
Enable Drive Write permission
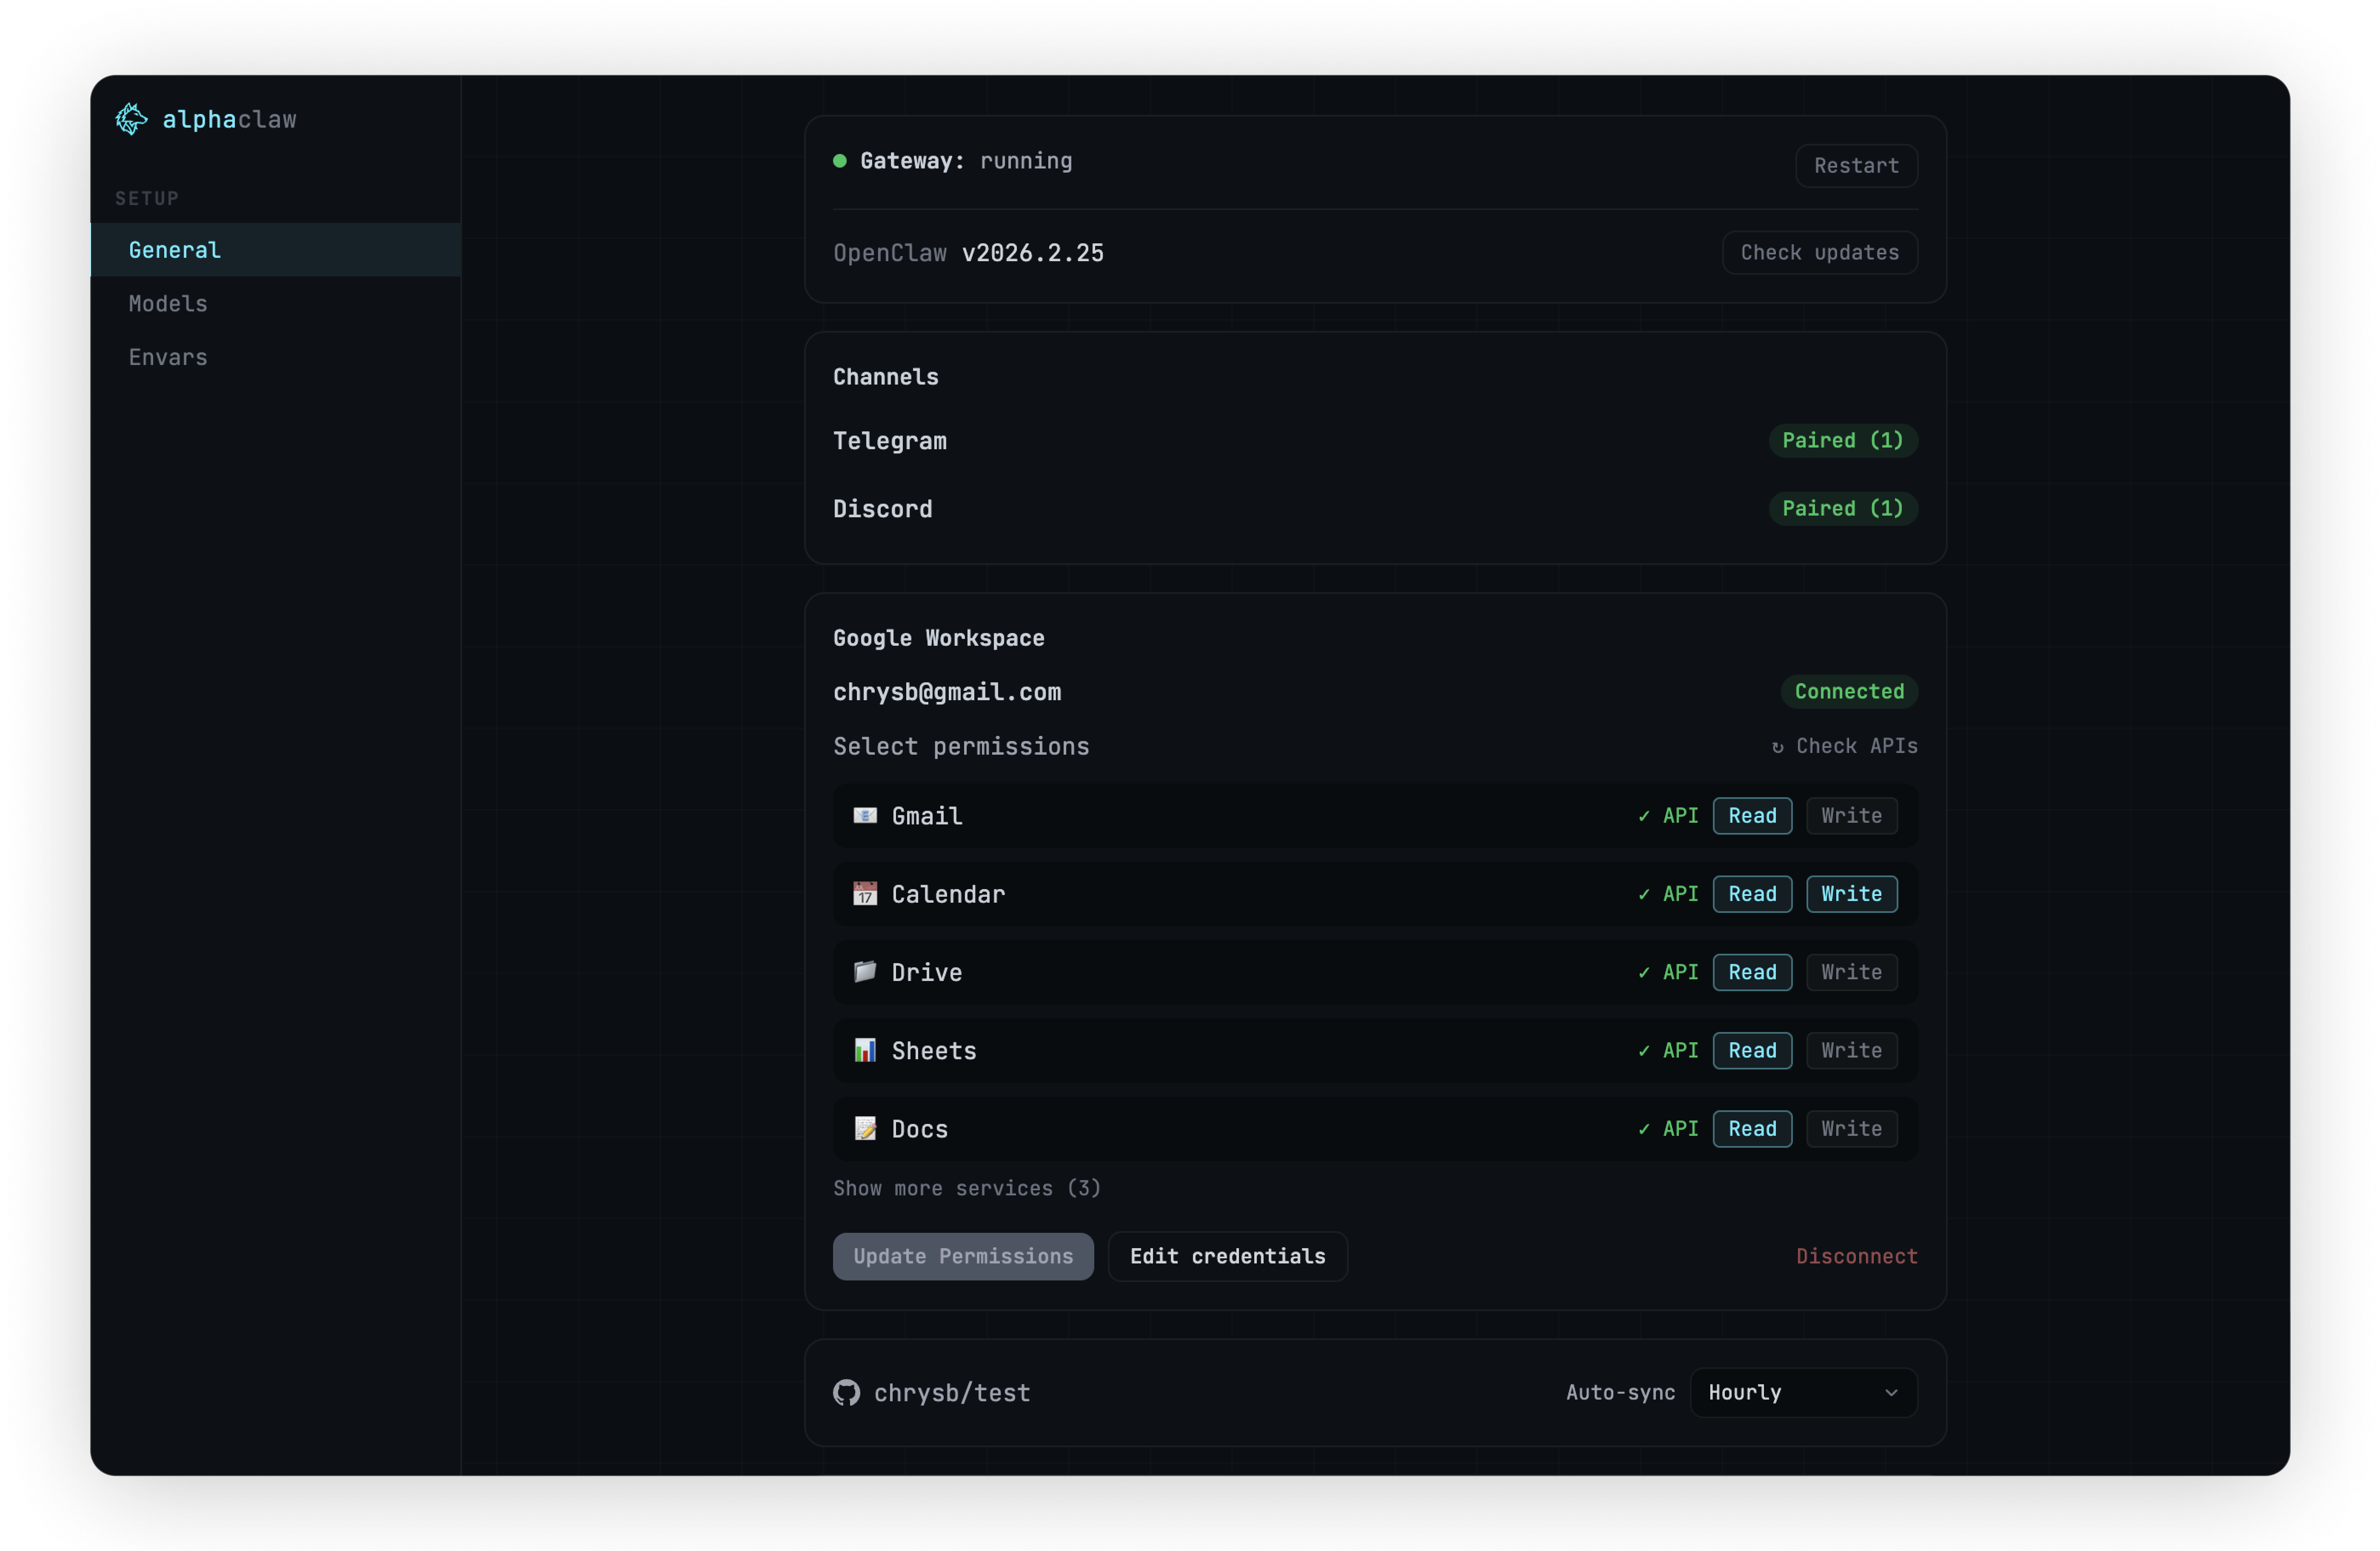pos(1852,972)
